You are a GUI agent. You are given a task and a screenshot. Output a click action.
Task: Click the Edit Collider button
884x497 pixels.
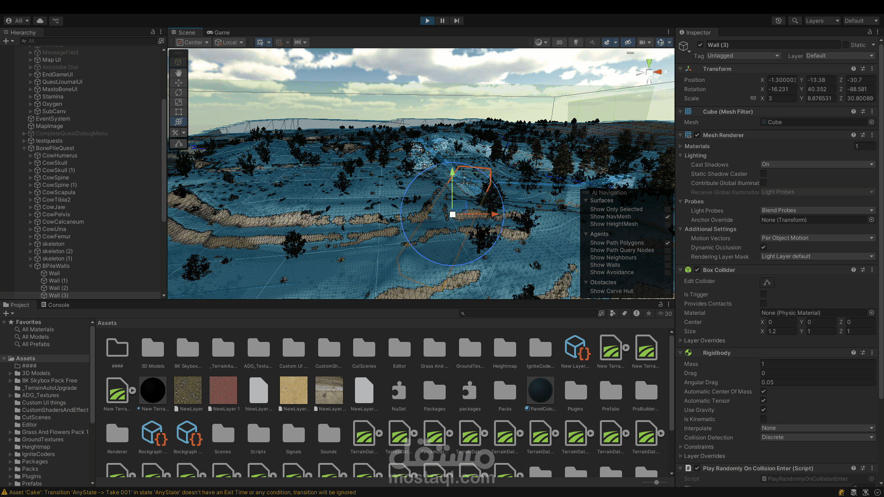(x=767, y=282)
